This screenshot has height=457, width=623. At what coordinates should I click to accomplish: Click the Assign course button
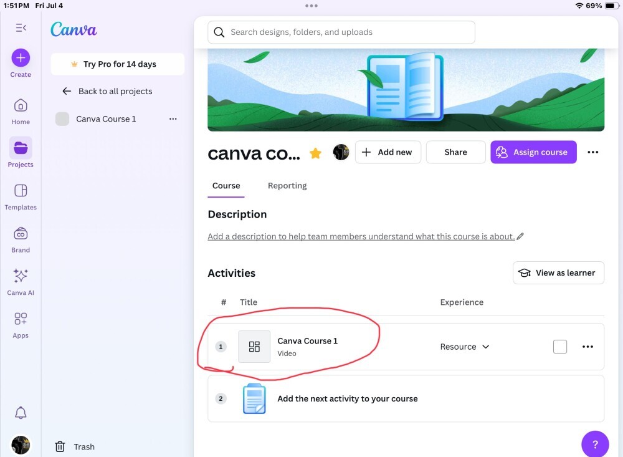click(x=533, y=152)
